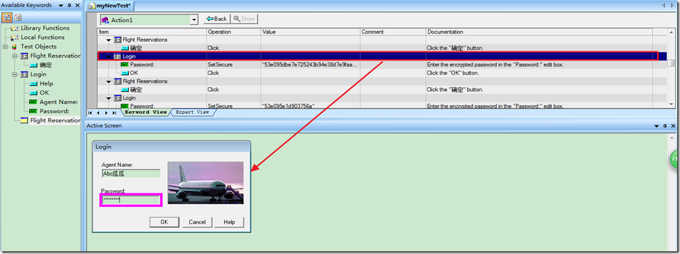
Task: Pin the Available Keywords panel
Action: (x=70, y=6)
